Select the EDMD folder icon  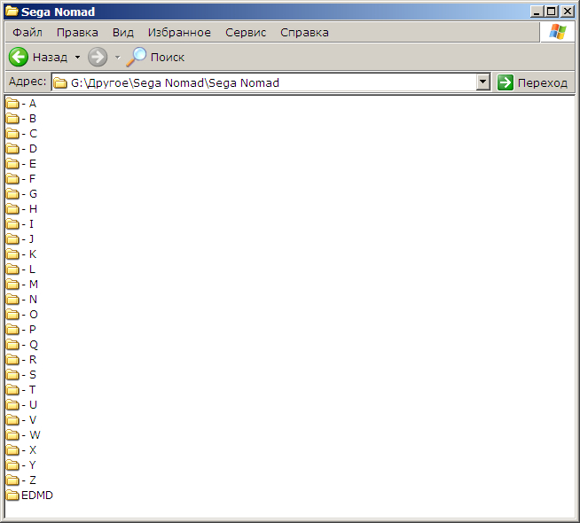(x=12, y=496)
